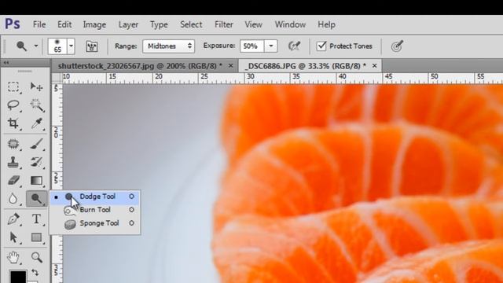Image resolution: width=503 pixels, height=283 pixels.
Task: Select the Pen tool
Action: point(13,219)
